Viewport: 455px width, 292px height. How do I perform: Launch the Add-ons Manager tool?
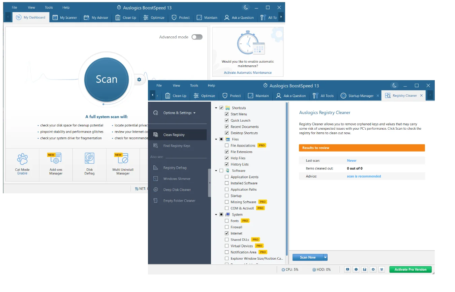56,159
